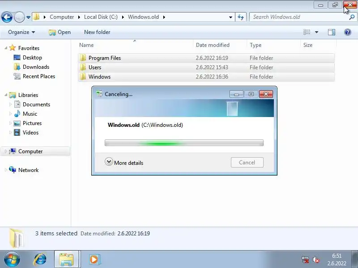The image size is (358, 268).
Task: Click the Forward navigation arrow button
Action: (x=19, y=17)
